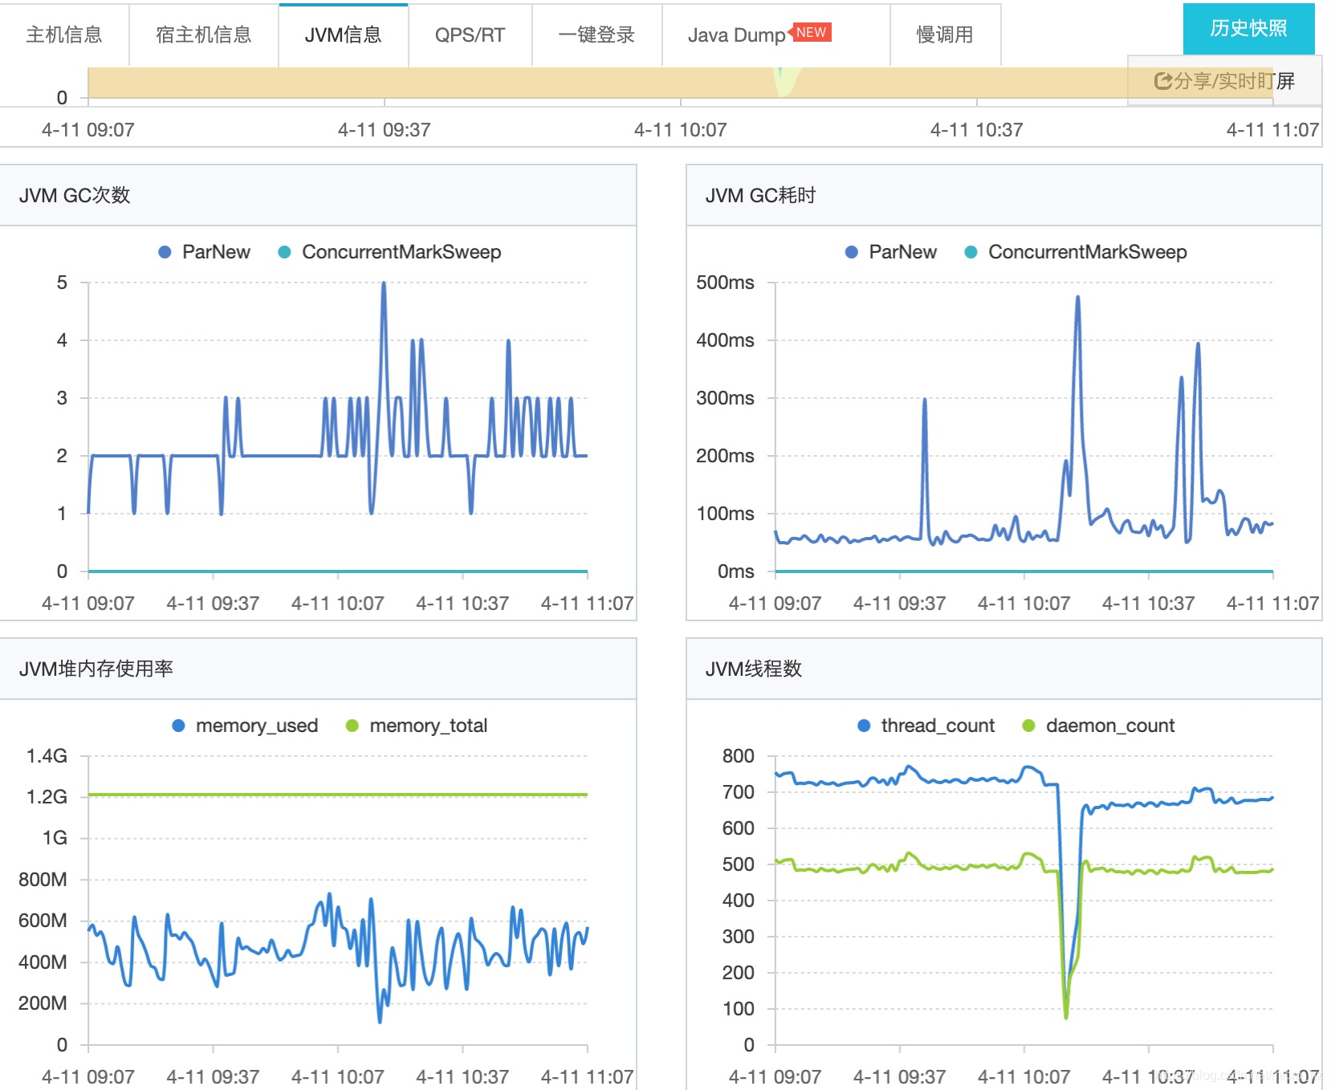1331x1090 pixels.
Task: Click the JVM GC次数 panel title
Action: pos(75,195)
